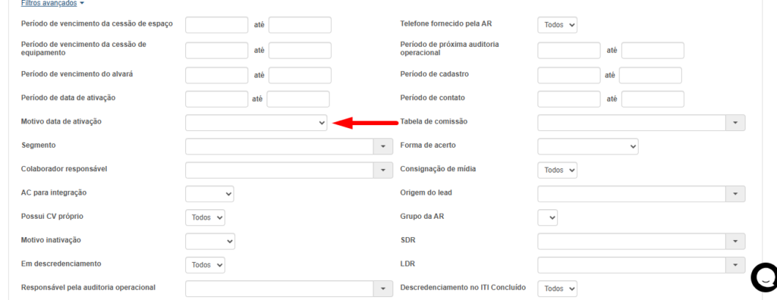Open the Grupo da AR dropdown
Image resolution: width=777 pixels, height=300 pixels.
point(548,218)
